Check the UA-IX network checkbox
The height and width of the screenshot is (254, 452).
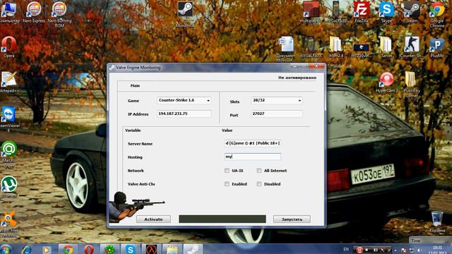tap(227, 171)
